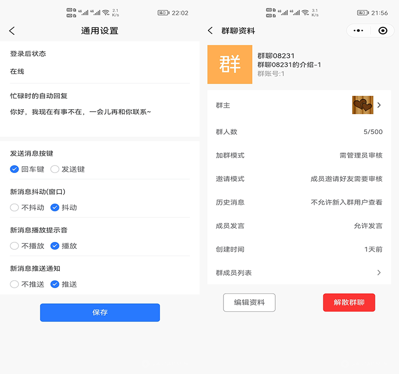399x374 pixels.
Task: Tap the orange 群 group avatar
Action: 230,64
